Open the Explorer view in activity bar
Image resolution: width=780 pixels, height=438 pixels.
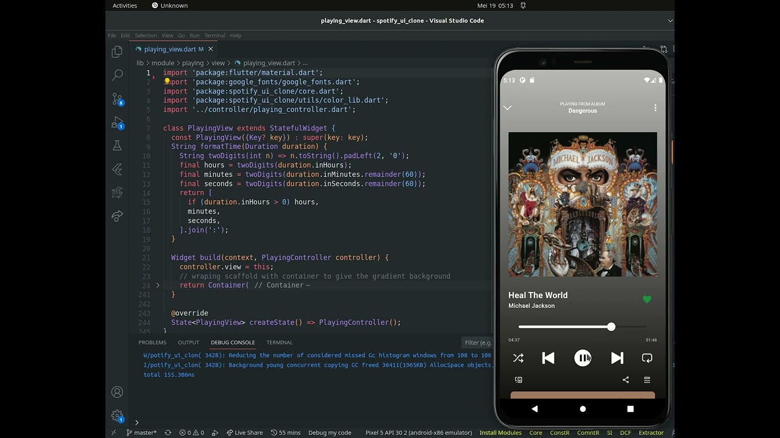(x=117, y=52)
